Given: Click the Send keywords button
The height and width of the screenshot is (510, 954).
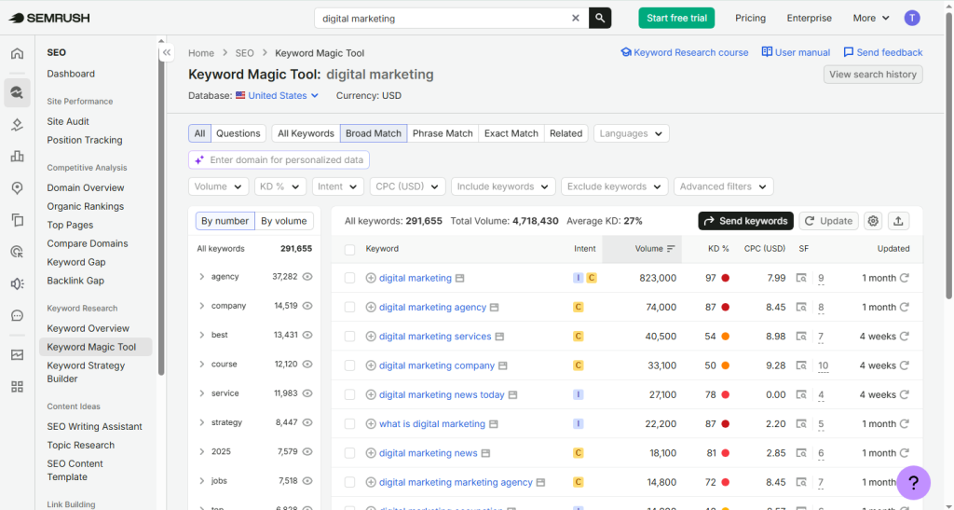Looking at the screenshot, I should click(x=746, y=221).
